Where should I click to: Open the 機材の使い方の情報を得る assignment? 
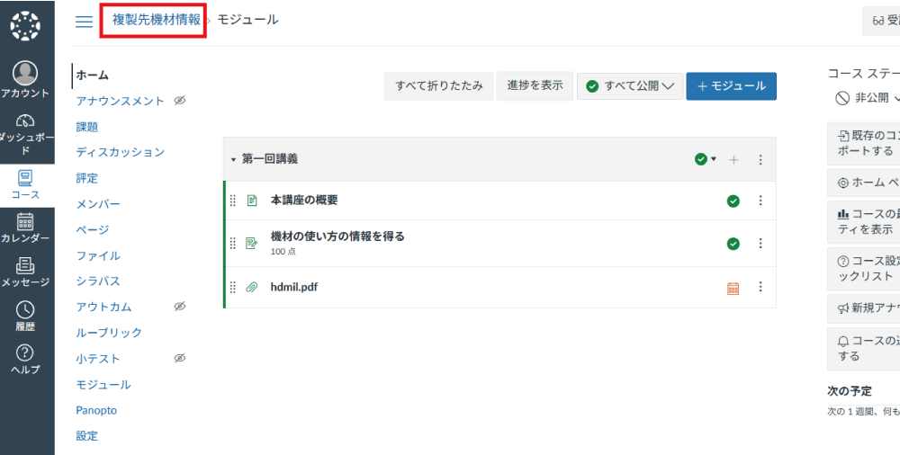337,236
